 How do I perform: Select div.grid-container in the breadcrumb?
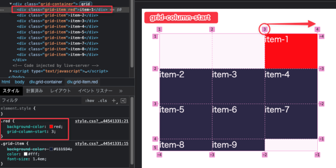click(x=46, y=82)
